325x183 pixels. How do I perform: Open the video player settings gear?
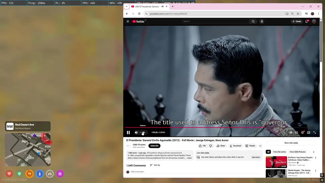[302, 132]
